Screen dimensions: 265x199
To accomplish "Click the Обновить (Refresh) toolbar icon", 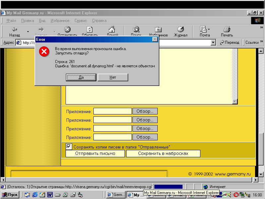I will pos(89,30).
